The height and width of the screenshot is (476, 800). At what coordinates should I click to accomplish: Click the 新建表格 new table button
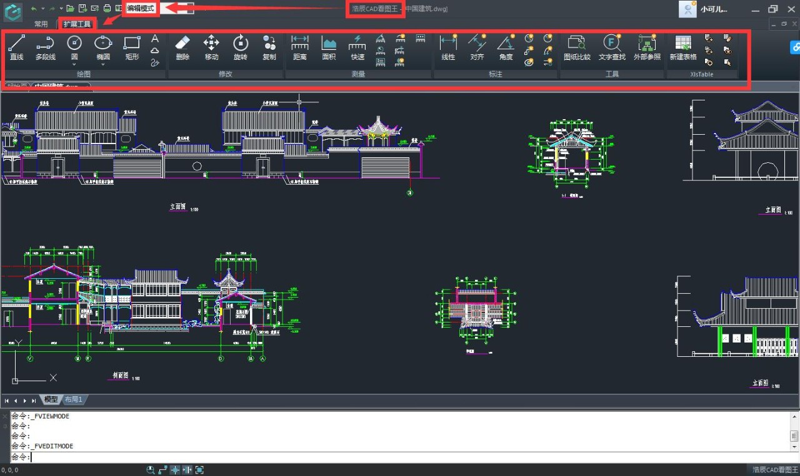tap(683, 47)
